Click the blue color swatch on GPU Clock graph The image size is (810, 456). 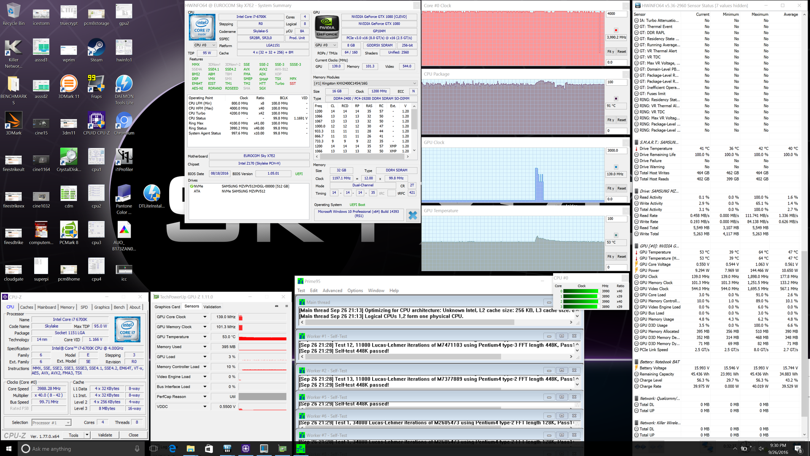point(616,167)
